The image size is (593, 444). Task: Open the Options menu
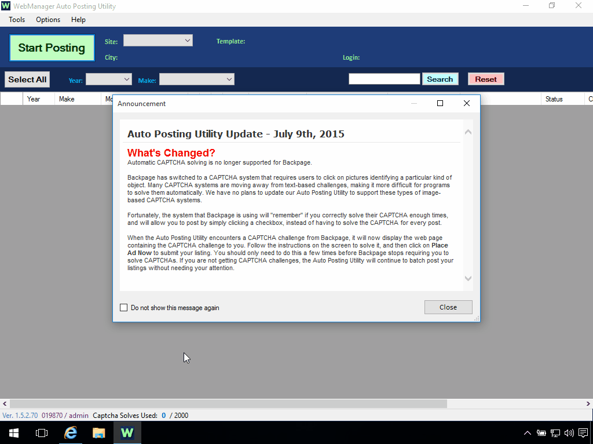(48, 20)
